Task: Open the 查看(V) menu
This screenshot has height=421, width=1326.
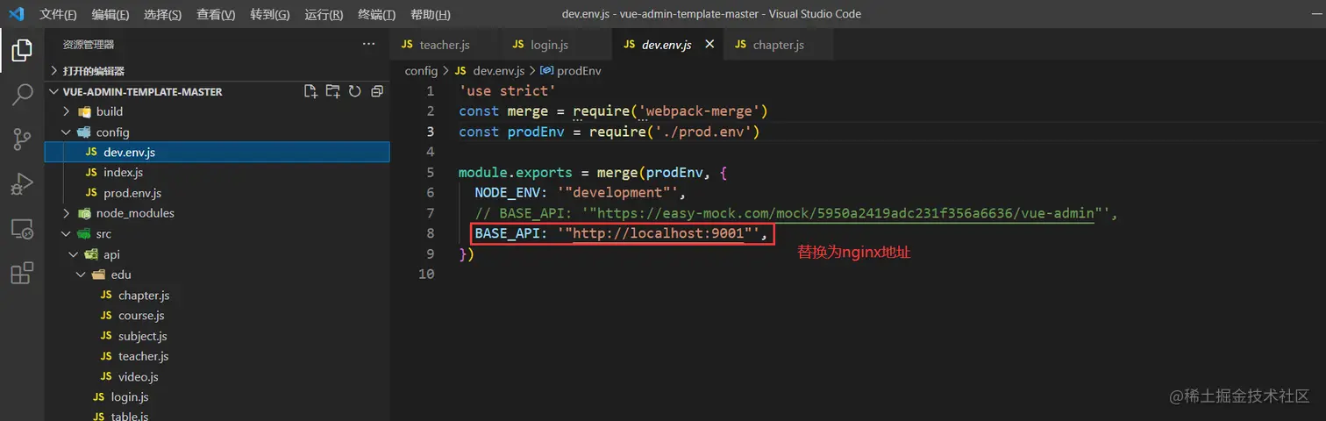Action: [216, 15]
